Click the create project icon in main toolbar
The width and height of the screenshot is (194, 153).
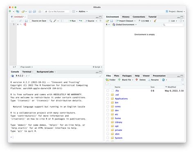(x=17, y=11)
